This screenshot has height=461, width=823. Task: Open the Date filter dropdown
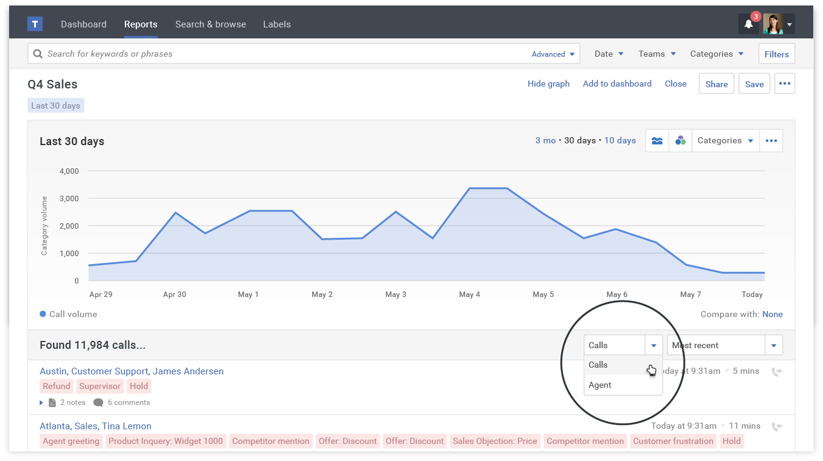tap(609, 54)
